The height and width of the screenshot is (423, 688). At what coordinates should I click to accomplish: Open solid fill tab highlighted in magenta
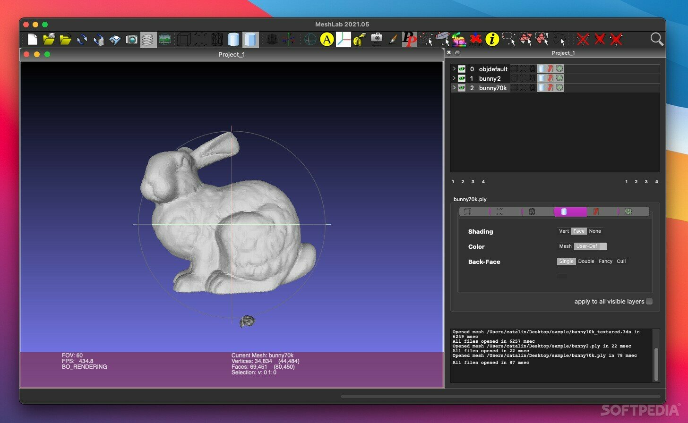(570, 211)
